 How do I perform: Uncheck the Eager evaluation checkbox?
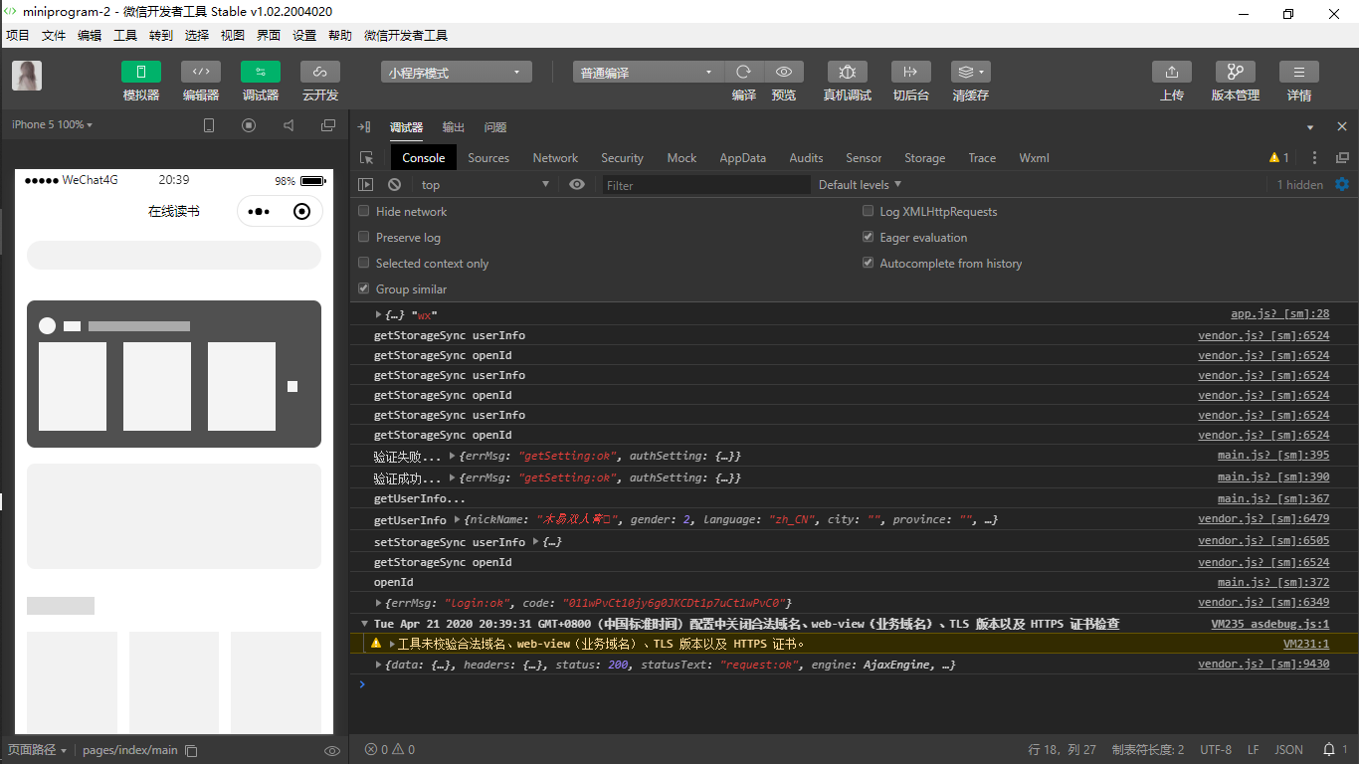868,238
